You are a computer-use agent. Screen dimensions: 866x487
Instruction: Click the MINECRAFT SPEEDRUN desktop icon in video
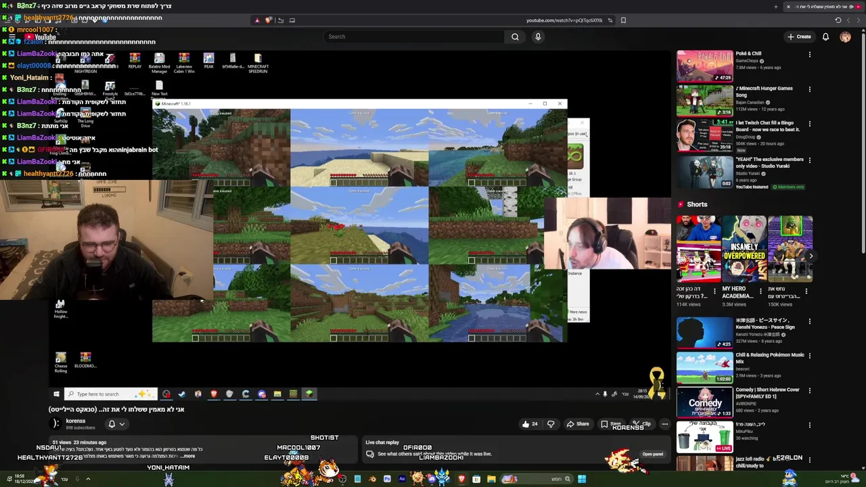(258, 64)
